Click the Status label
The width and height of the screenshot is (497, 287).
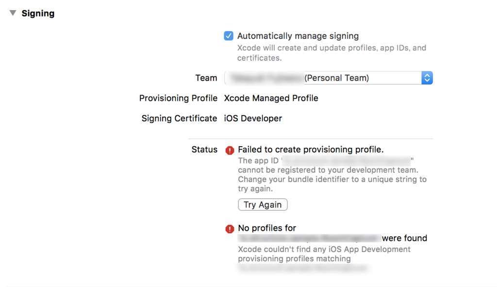point(204,150)
